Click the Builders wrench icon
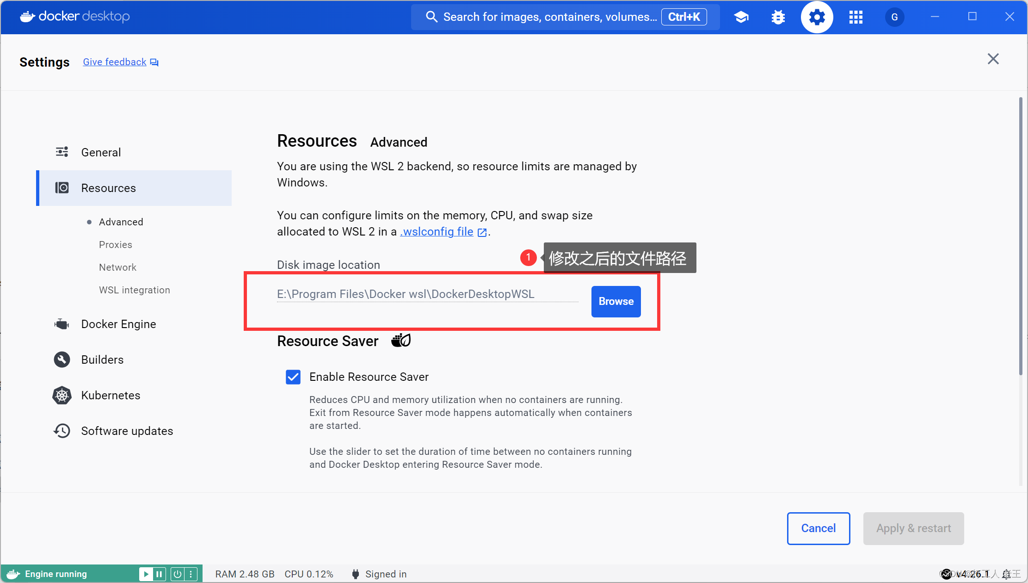Screen dimensions: 1028x583 (62, 360)
